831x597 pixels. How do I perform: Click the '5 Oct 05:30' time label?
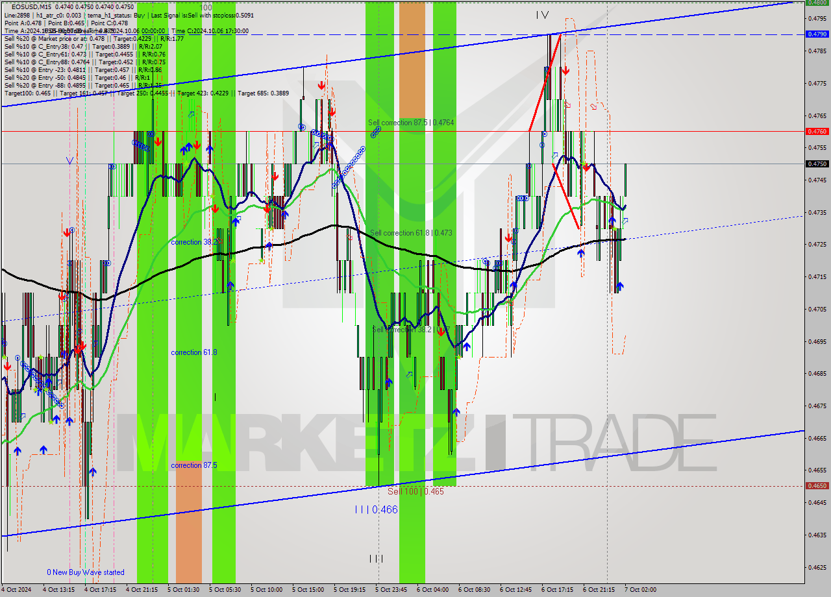pos(225,590)
